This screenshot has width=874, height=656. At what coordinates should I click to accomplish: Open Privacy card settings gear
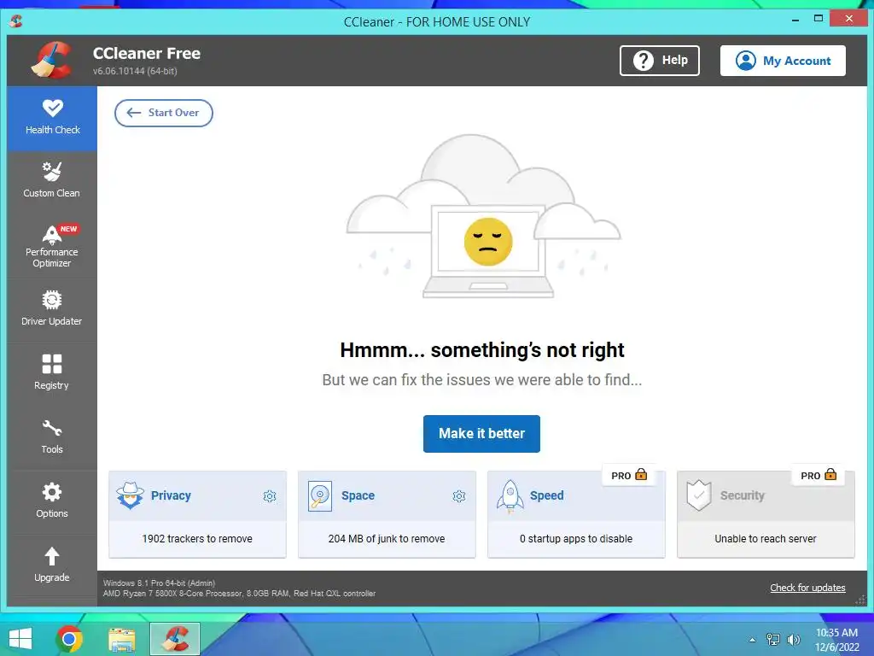270,496
